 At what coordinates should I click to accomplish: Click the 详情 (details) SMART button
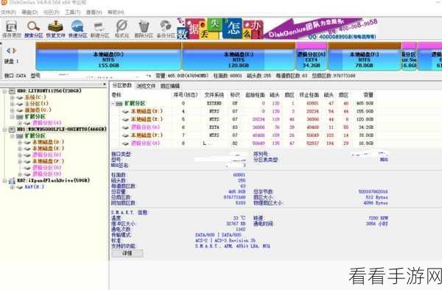127,253
